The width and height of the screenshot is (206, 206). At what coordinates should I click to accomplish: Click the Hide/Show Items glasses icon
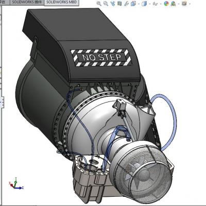tap(156, 4)
